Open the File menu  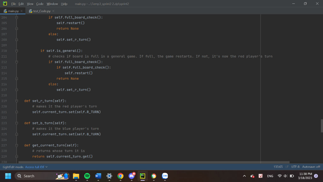point(13,4)
